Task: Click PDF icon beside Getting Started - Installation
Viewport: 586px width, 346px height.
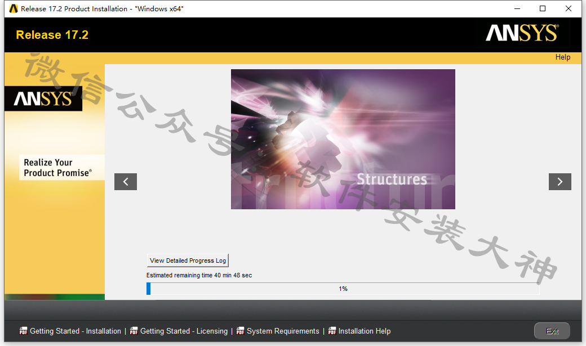Action: point(23,331)
